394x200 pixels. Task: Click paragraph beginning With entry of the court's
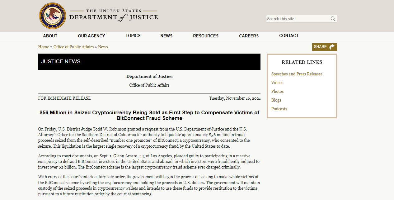pyautogui.click(x=149, y=185)
